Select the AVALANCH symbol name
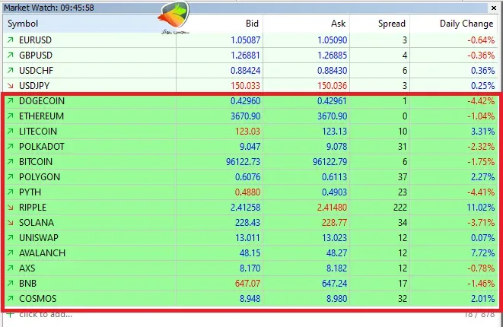Viewport: 503px width, 327px height. pyautogui.click(x=43, y=253)
